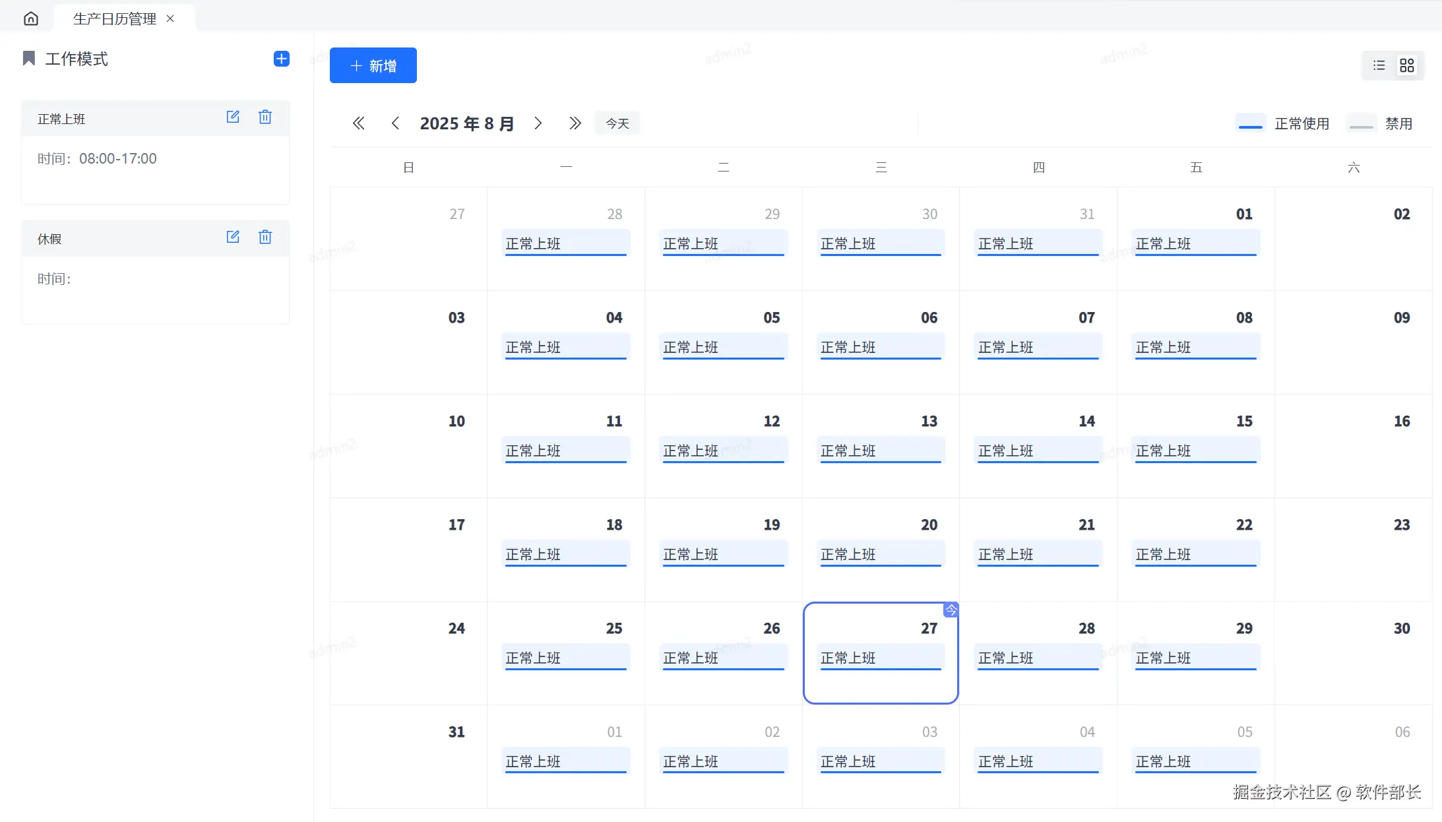Edit the 休假 work mode
Viewport: 1442px width, 822px height.
(x=233, y=237)
